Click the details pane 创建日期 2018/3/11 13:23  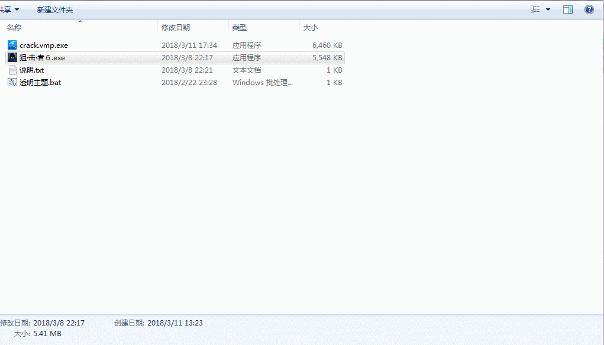coord(159,323)
